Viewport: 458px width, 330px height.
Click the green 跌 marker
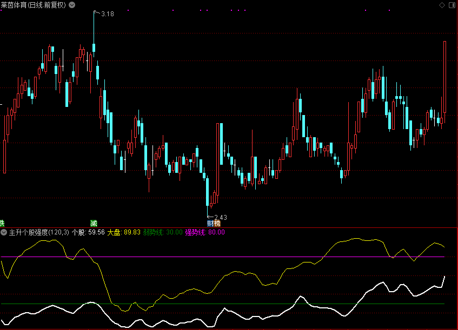coord(2,224)
